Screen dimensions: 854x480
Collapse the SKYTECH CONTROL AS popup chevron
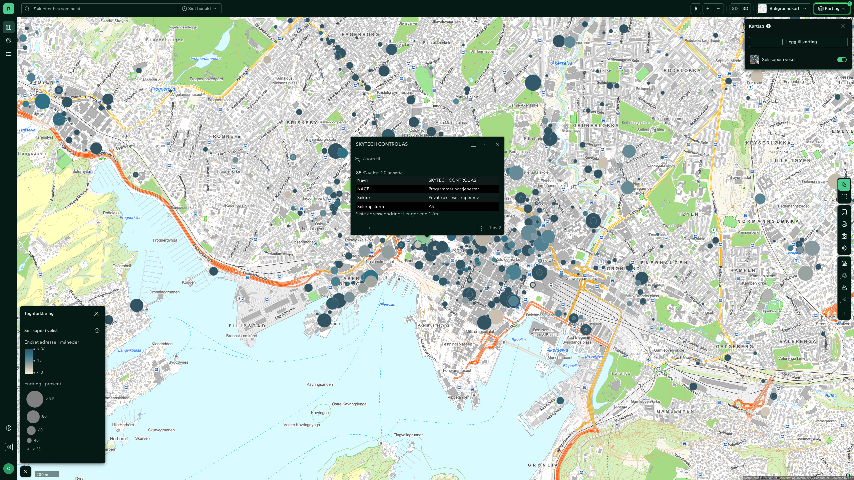click(485, 144)
